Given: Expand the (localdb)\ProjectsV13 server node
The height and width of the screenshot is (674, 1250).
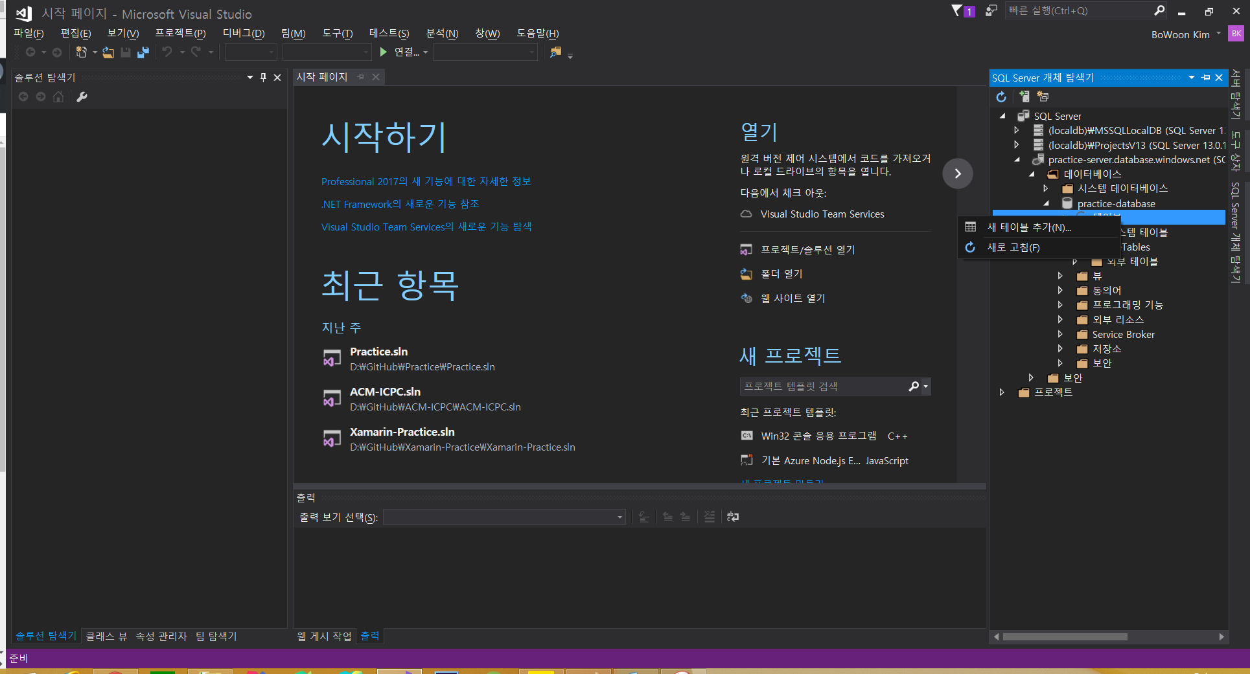Looking at the screenshot, I should [x=1017, y=145].
